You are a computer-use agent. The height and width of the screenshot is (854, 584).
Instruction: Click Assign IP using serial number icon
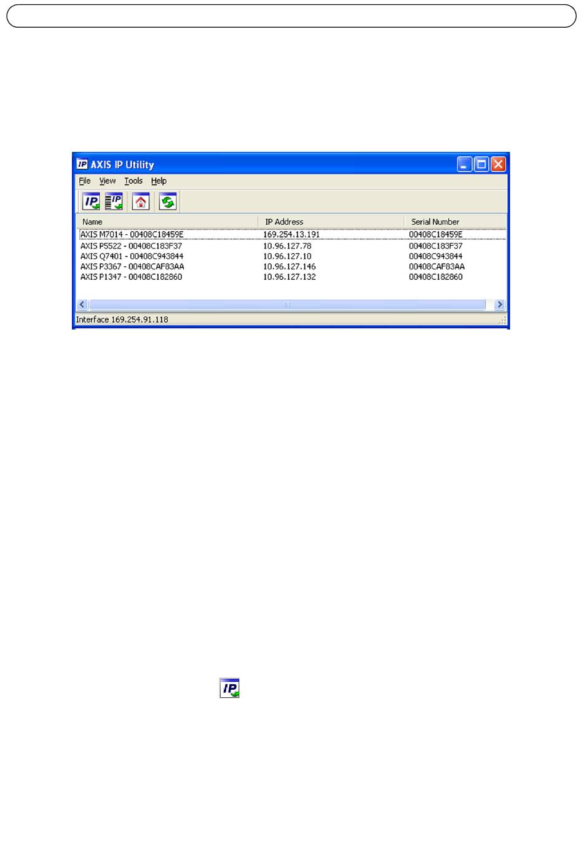[114, 201]
